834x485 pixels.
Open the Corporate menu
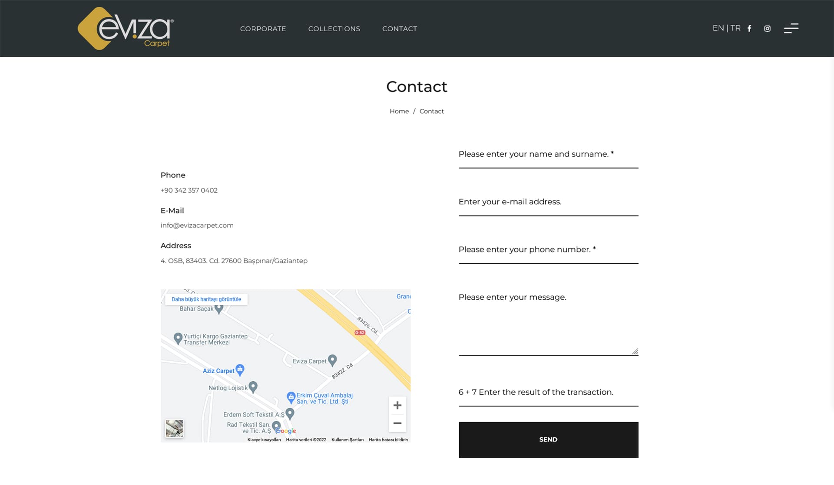[x=263, y=29]
